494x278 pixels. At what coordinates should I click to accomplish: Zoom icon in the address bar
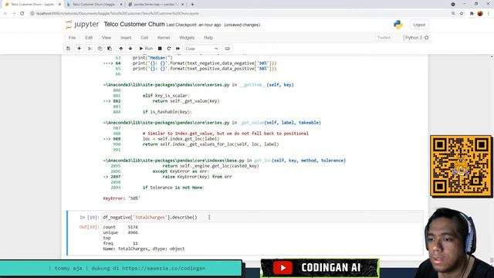click(453, 13)
